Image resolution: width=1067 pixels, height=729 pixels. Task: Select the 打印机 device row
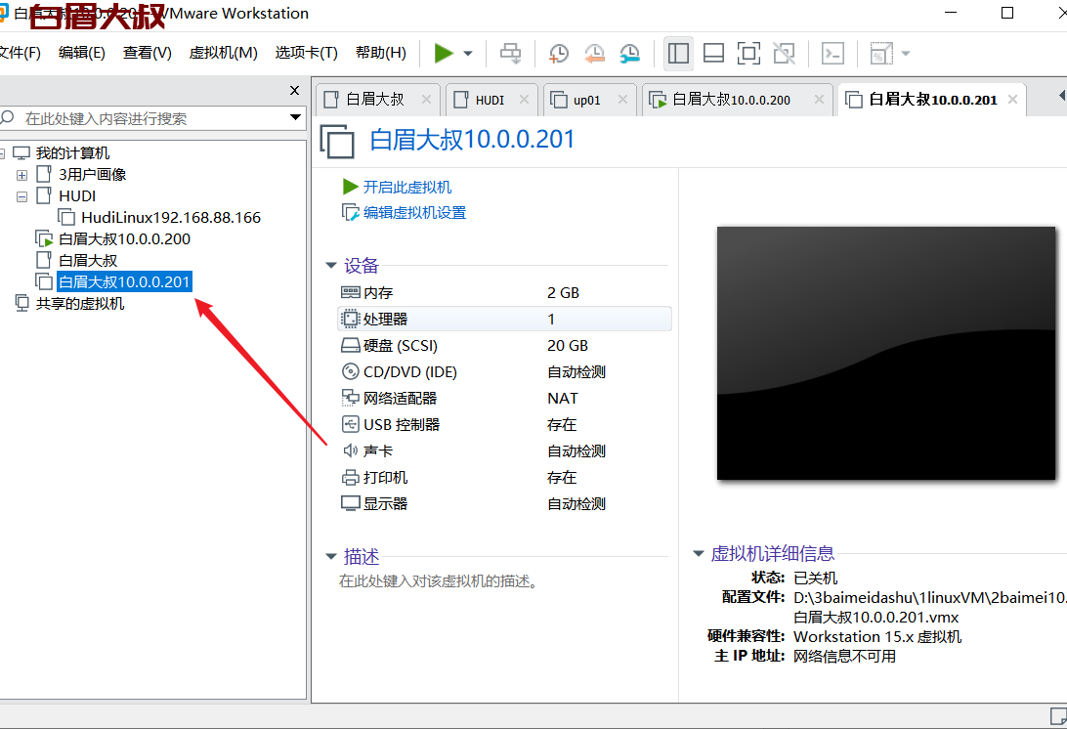coord(504,477)
